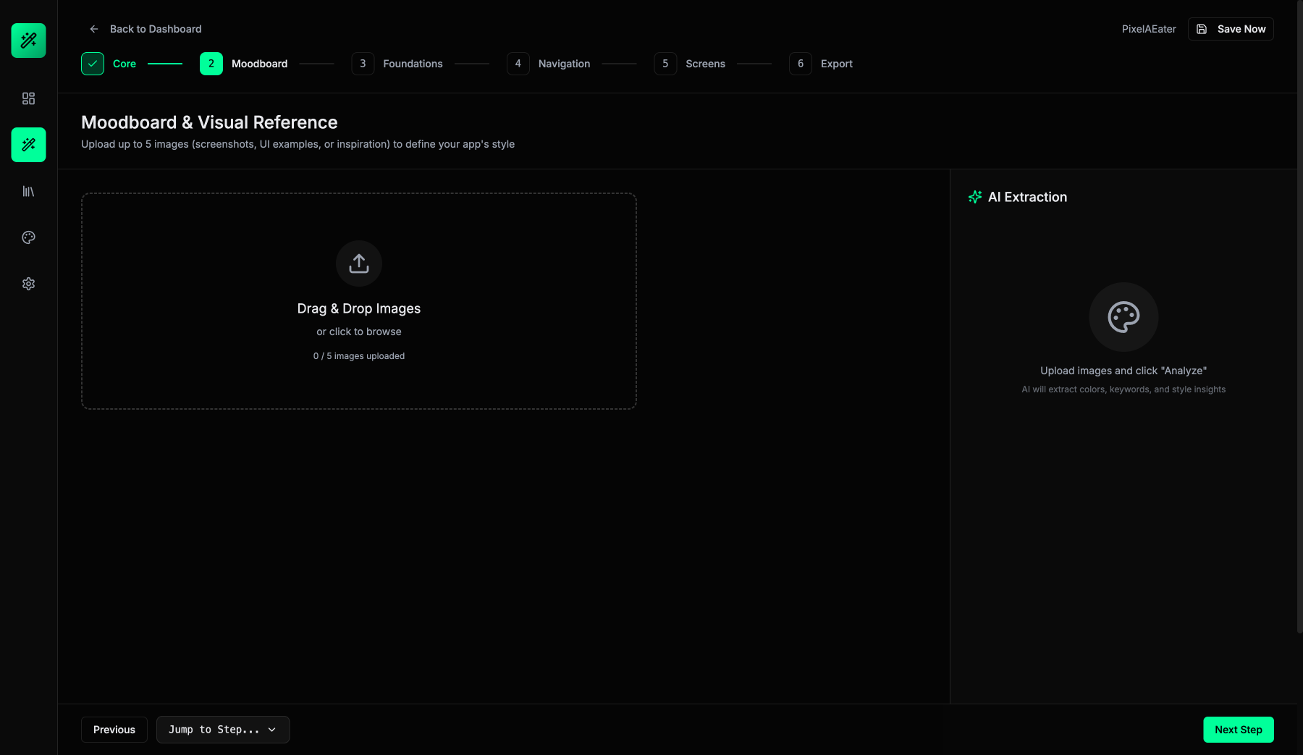1303x755 pixels.
Task: Click the upload icon in the drop zone
Action: pyautogui.click(x=359, y=263)
